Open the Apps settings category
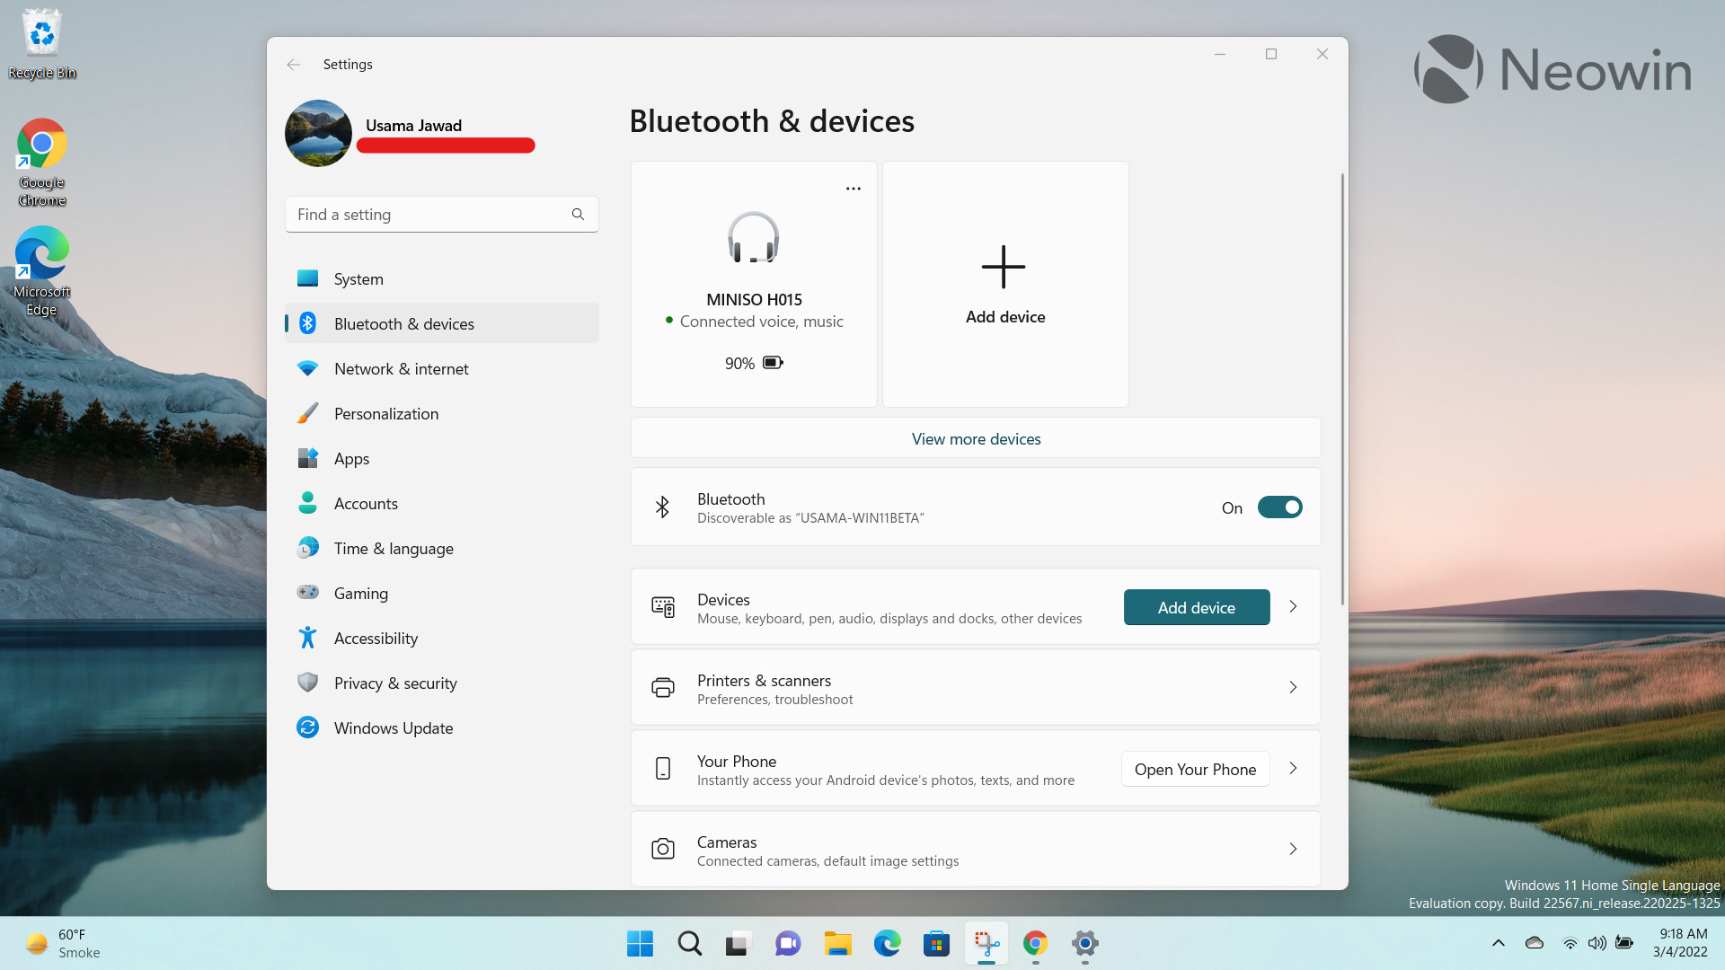This screenshot has width=1725, height=970. pos(441,458)
